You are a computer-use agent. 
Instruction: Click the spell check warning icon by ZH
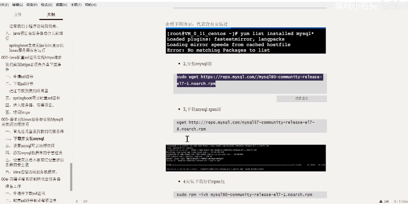381,201
